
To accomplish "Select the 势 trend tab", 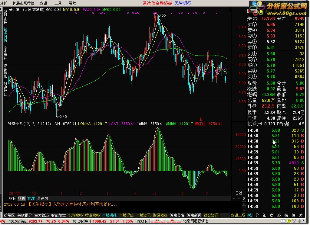I will tap(279, 215).
